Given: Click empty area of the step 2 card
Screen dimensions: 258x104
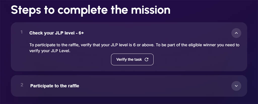Looking at the screenshot, I should (x=148, y=86).
